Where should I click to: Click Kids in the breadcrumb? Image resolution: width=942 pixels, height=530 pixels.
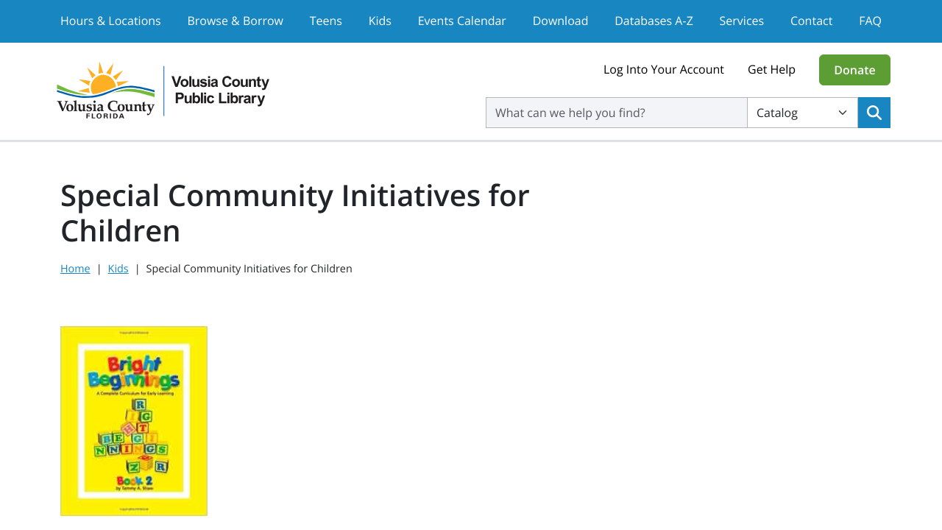click(118, 268)
